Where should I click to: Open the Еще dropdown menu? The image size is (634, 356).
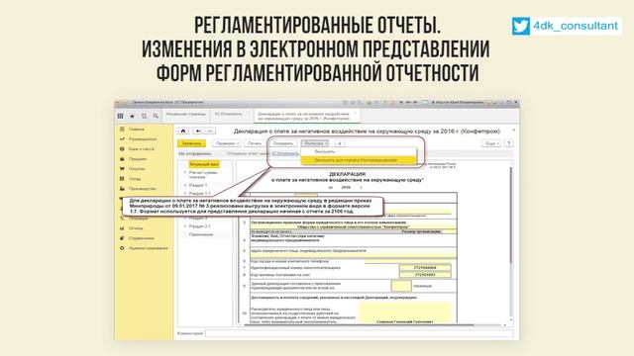[x=491, y=143]
